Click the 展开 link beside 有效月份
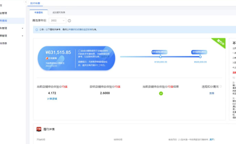This screenshot has height=144, width=236. [x=212, y=139]
